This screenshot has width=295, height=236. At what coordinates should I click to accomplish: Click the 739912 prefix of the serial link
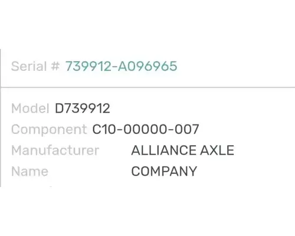88,66
